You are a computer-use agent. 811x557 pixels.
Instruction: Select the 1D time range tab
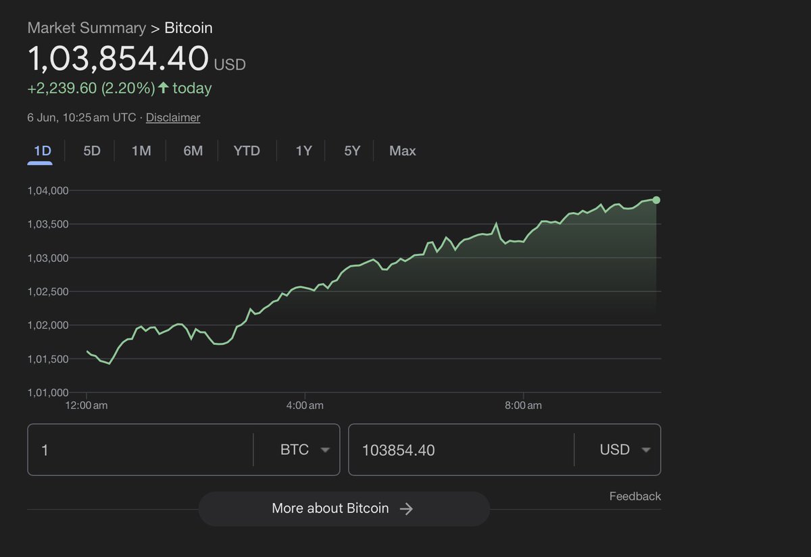(43, 151)
